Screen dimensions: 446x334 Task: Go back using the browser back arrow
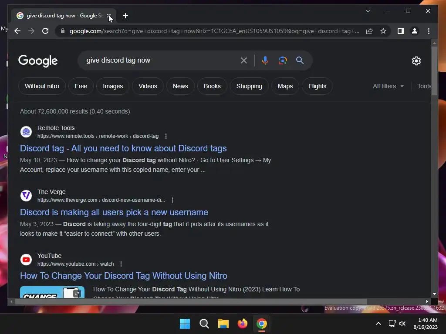coord(17,31)
